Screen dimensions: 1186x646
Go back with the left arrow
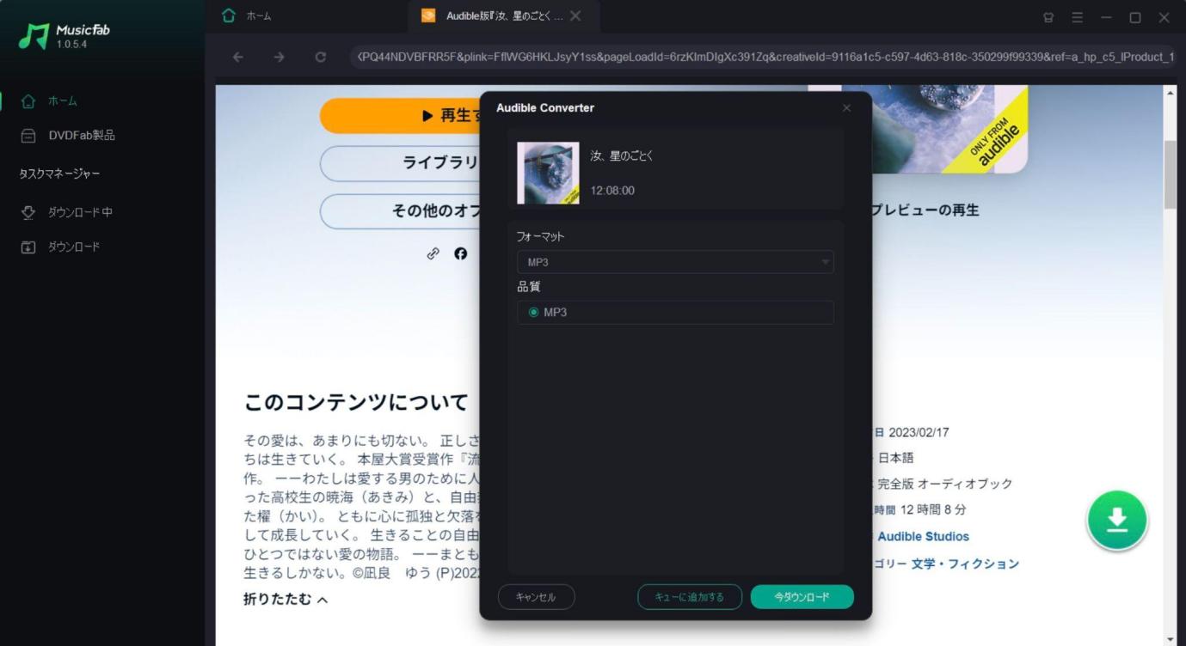coord(238,57)
